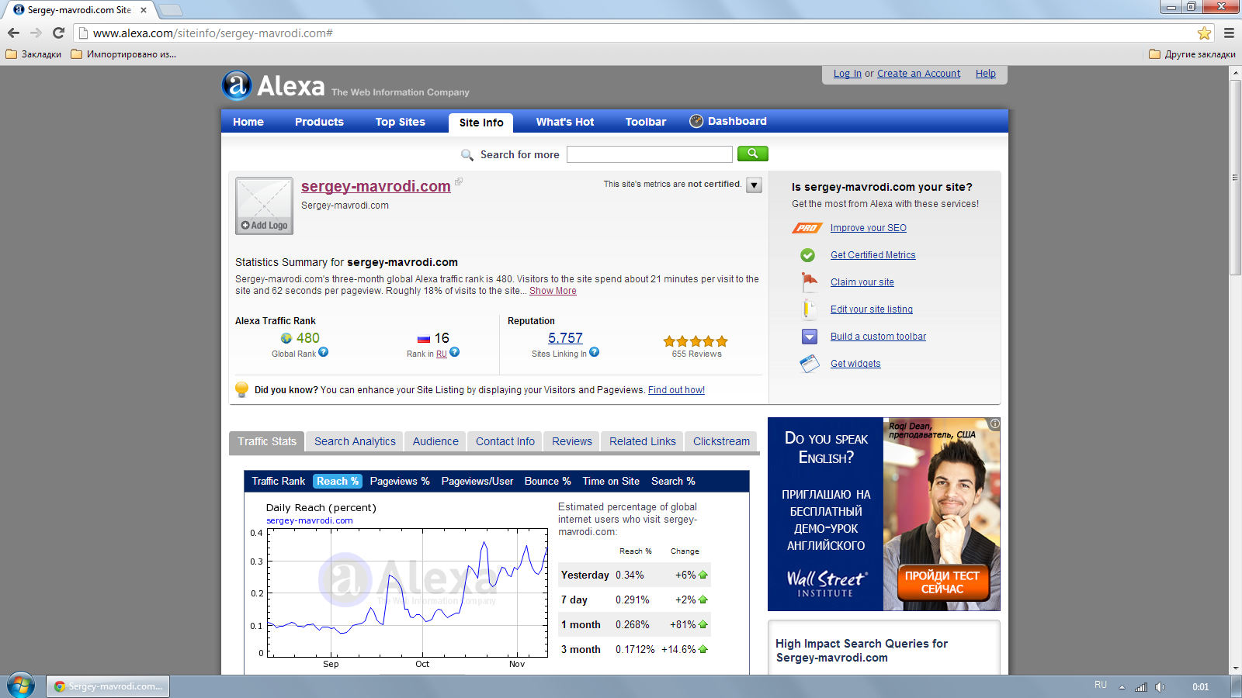
Task: Open Другие закладки folder
Action: (x=1192, y=54)
